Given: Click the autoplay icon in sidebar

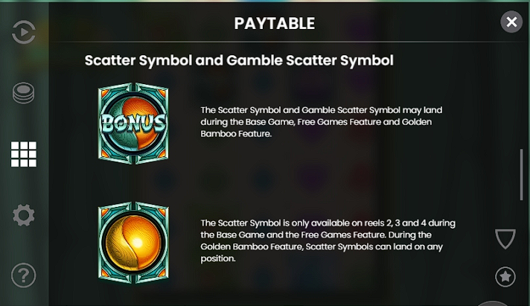Looking at the screenshot, I should (23, 32).
